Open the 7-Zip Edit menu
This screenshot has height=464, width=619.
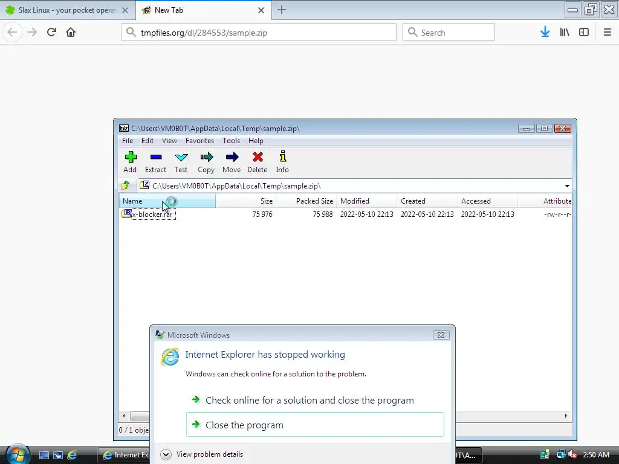(x=147, y=141)
